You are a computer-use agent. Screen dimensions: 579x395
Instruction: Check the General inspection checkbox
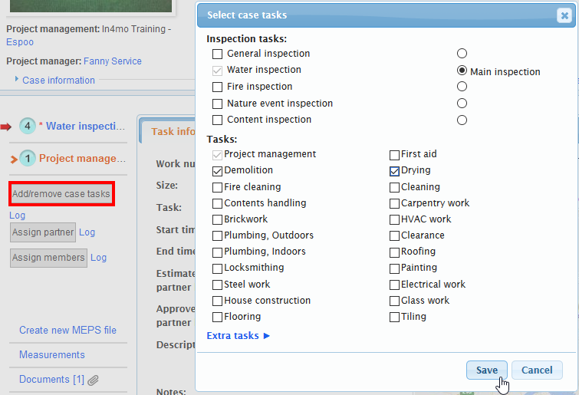pos(218,54)
